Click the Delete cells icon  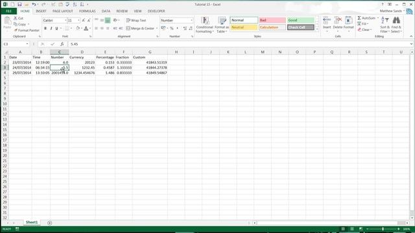(338, 20)
